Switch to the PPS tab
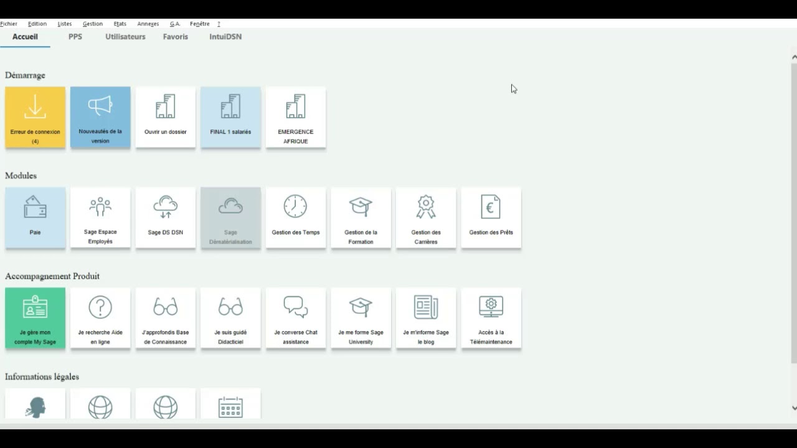This screenshot has width=797, height=448. pos(75,37)
